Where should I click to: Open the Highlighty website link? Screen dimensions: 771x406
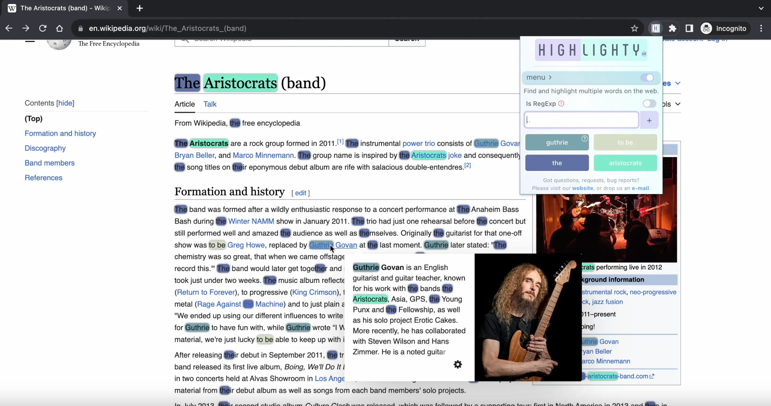(583, 188)
